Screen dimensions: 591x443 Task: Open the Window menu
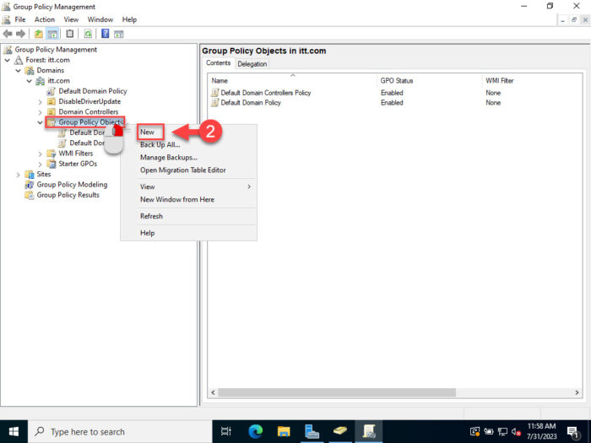(100, 19)
